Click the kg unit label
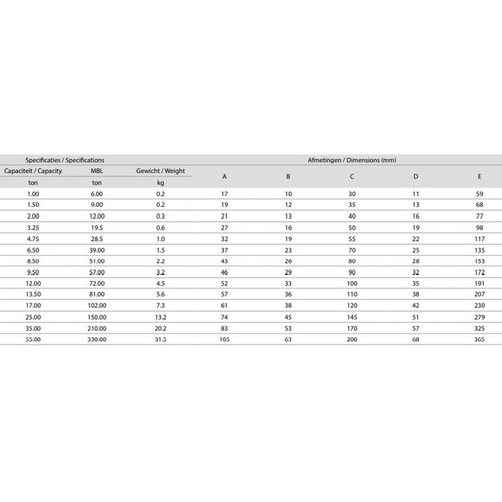Image resolution: width=502 pixels, height=502 pixels. pos(161,182)
